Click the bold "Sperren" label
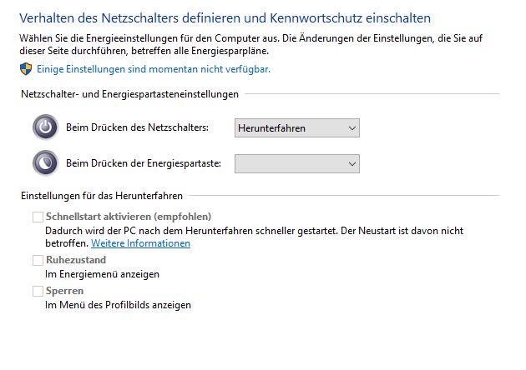Viewport: 526px width, 370px height. point(64,291)
